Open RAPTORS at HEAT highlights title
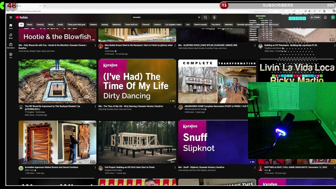 (296, 167)
